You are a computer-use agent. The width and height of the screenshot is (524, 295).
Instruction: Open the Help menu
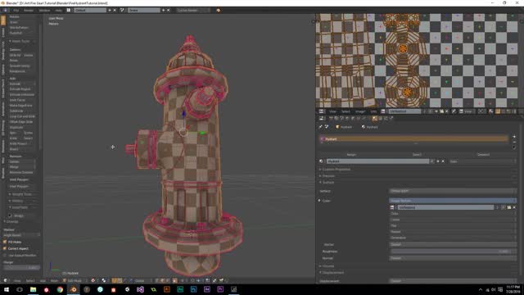click(x=58, y=10)
